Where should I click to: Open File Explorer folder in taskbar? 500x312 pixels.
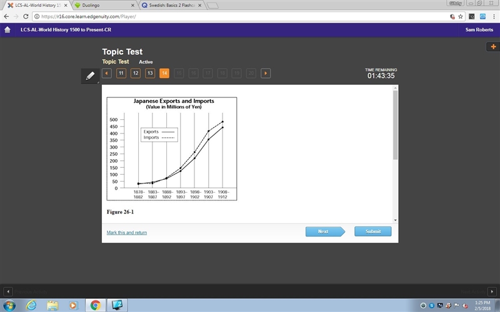pyautogui.click(x=52, y=306)
